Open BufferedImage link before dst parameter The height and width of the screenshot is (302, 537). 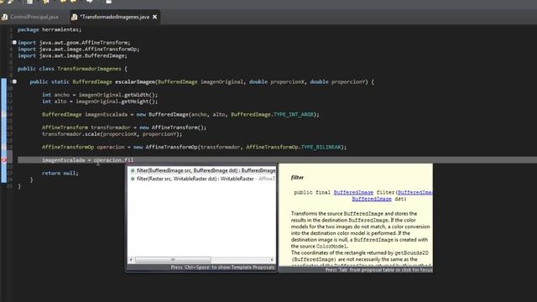(x=372, y=199)
